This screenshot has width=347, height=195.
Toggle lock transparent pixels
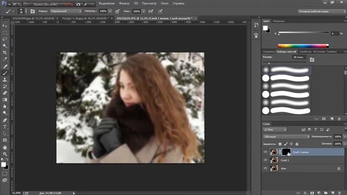coord(280,144)
